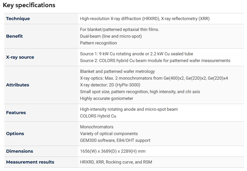Click the "Dual-beam (line and micro-spot)" text
This screenshot has width=247, height=171.
coord(111,36)
